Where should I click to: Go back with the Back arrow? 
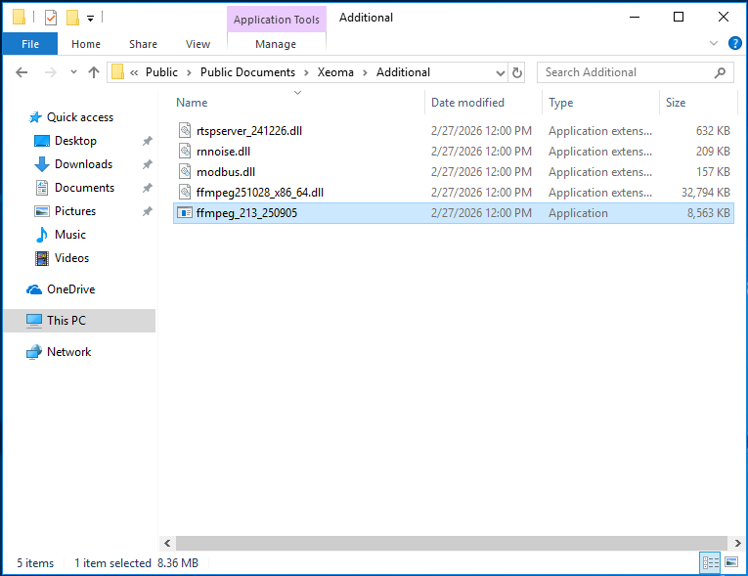22,72
